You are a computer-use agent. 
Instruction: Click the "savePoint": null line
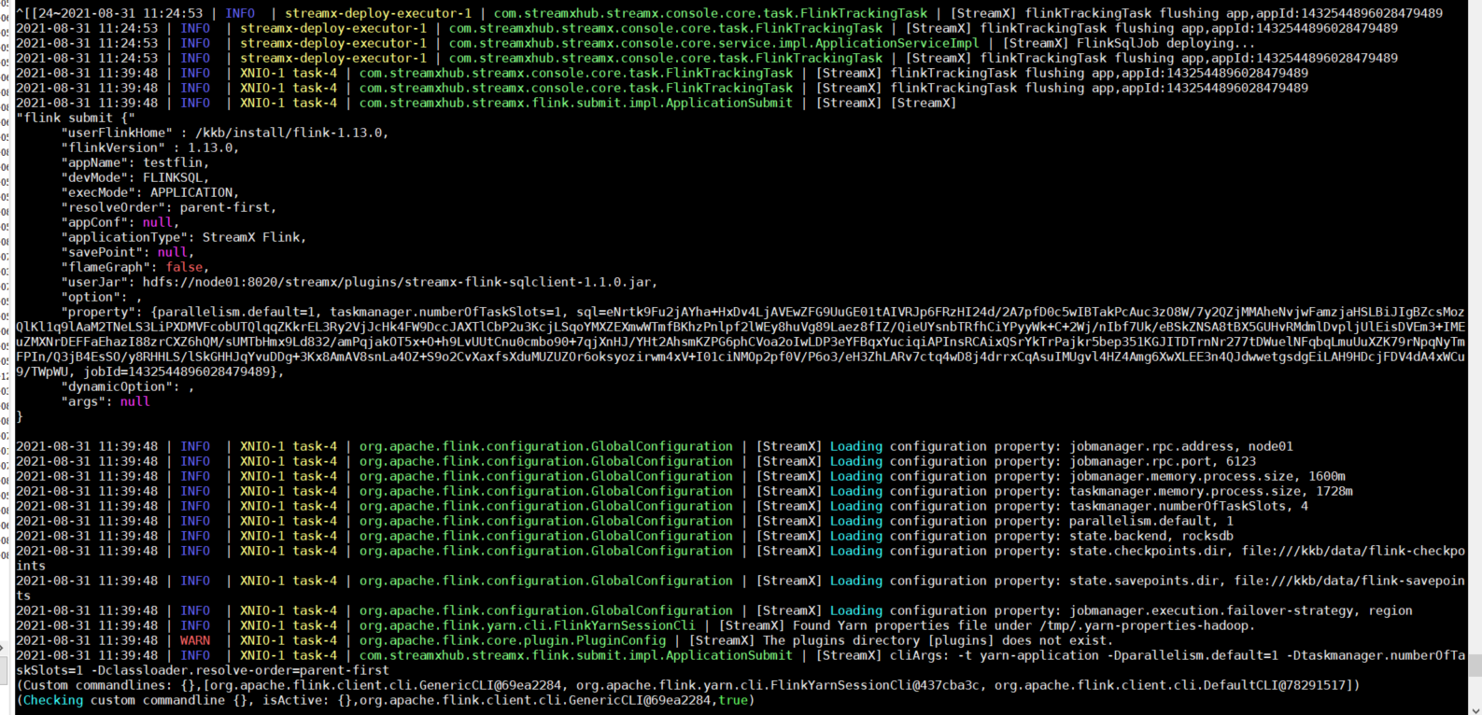(128, 252)
